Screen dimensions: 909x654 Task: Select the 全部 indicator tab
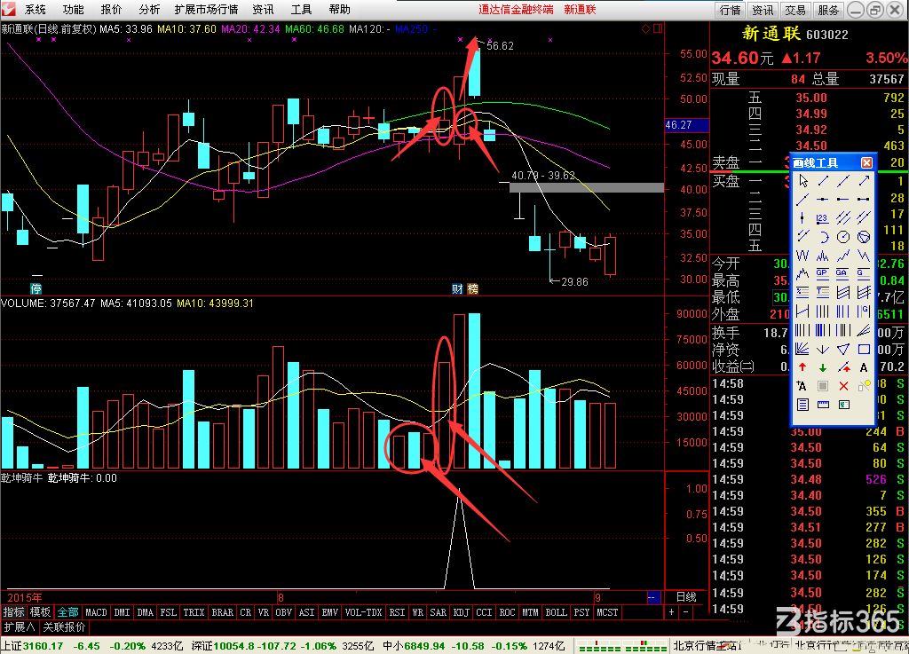[67, 612]
